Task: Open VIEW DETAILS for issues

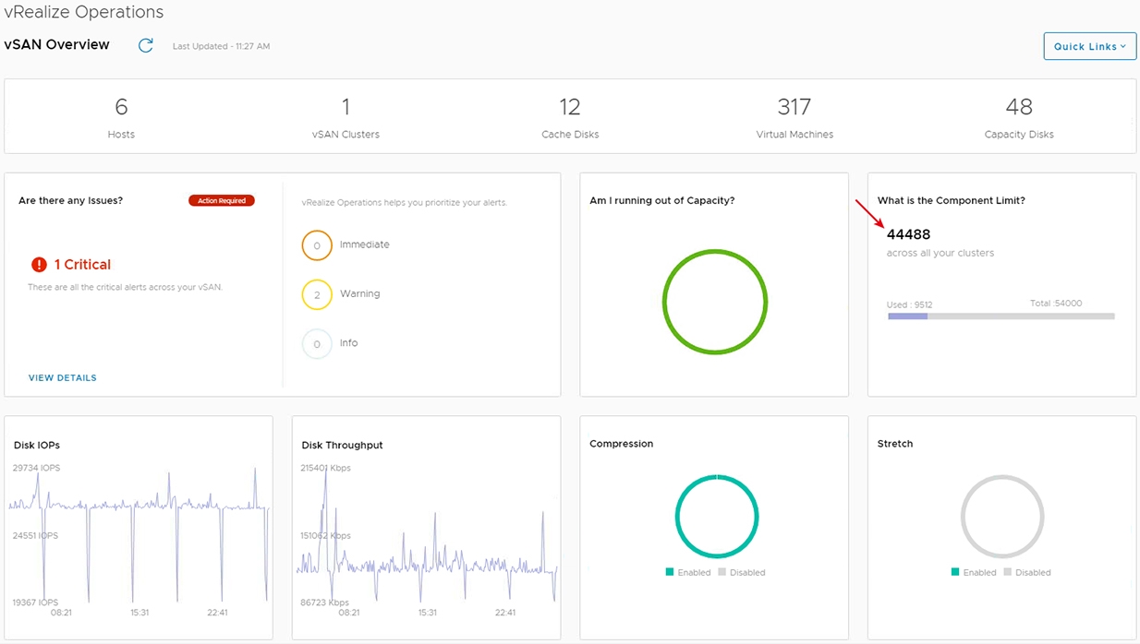Action: click(x=63, y=377)
